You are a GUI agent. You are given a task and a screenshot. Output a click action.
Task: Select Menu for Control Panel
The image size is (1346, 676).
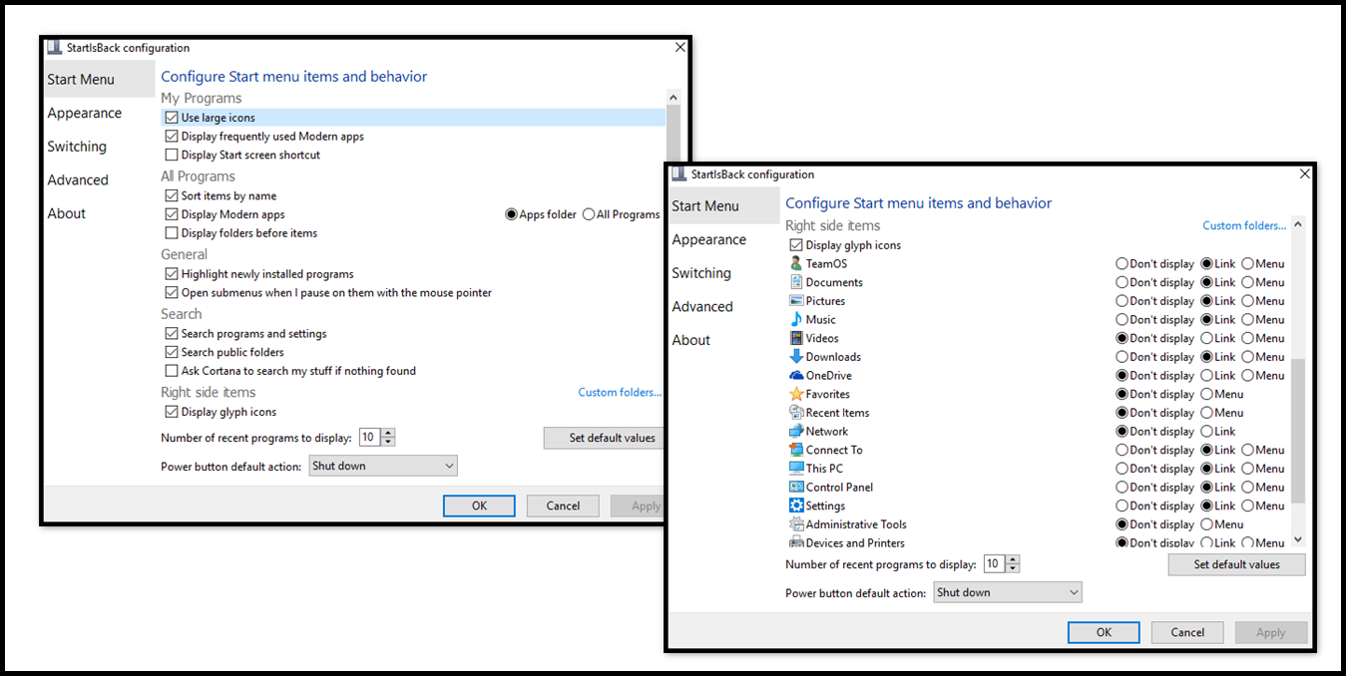(x=1247, y=488)
